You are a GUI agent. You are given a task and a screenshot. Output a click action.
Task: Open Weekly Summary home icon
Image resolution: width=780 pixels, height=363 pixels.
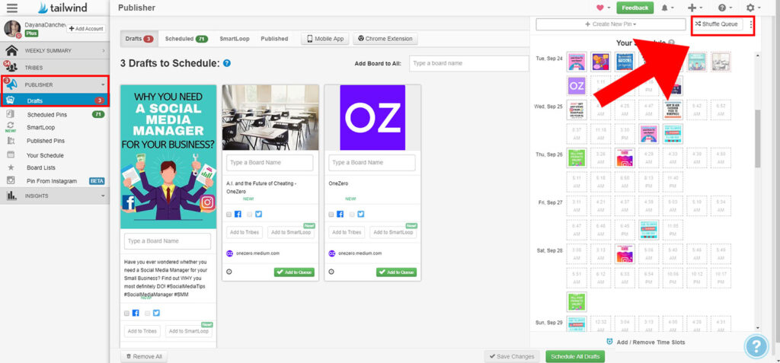12,50
